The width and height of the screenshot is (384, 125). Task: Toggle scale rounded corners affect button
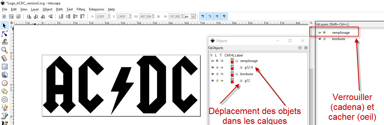pos(210,16)
